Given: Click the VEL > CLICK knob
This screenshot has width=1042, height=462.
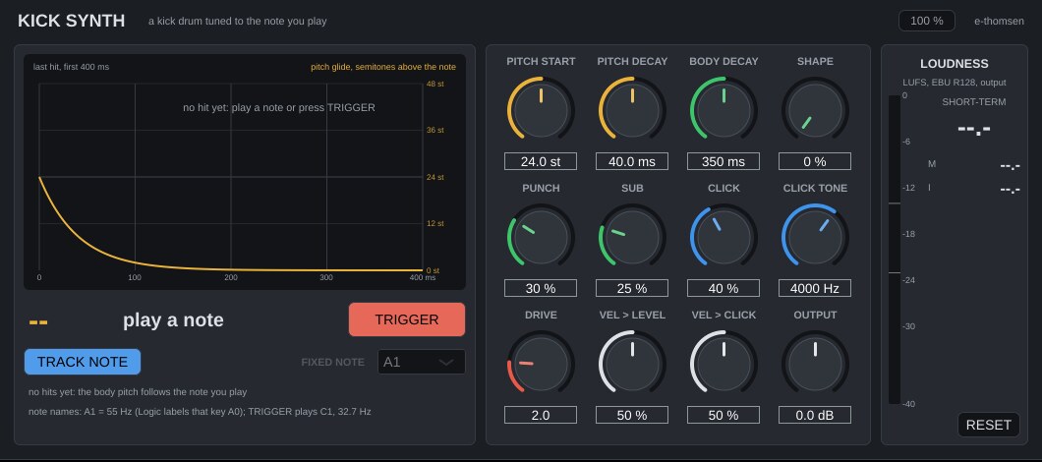Looking at the screenshot, I should (x=724, y=364).
